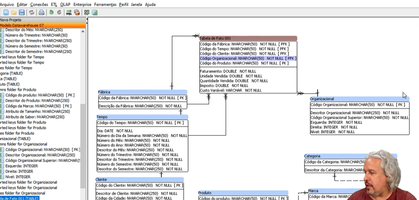The image size is (419, 200).
Task: Select Código do produto tree column
Action: pyautogui.click(x=40, y=95)
